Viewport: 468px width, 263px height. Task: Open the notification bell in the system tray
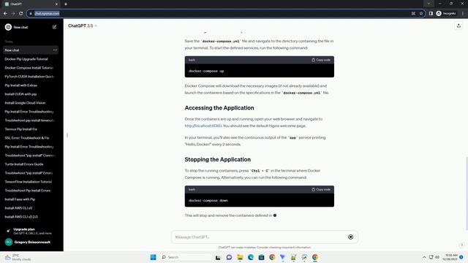point(461,257)
